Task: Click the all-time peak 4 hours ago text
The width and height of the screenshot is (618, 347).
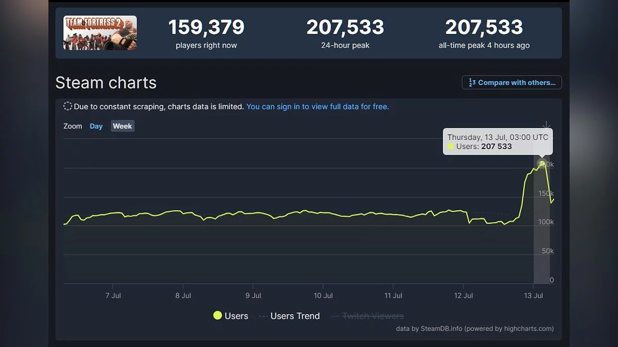Action: pos(484,45)
